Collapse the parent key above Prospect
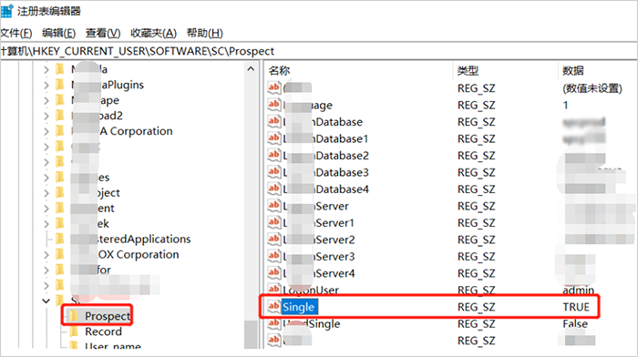638x357 pixels. [46, 301]
